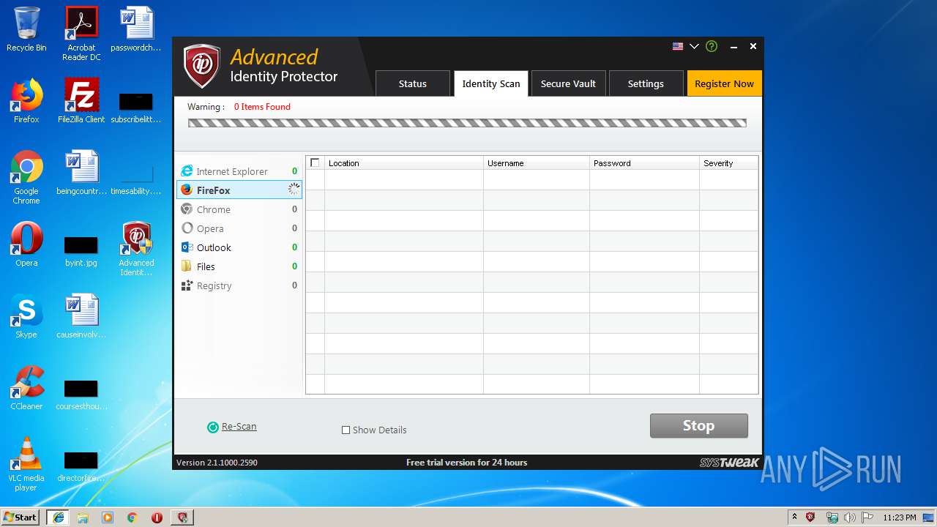Open Recycle Bin on desktop

(x=26, y=29)
